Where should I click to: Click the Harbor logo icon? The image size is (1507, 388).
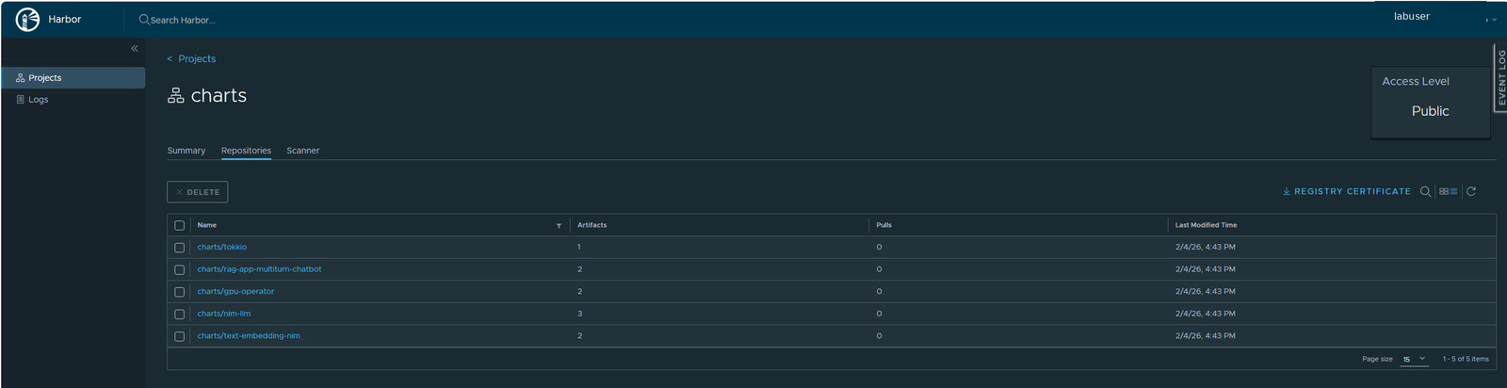click(28, 19)
